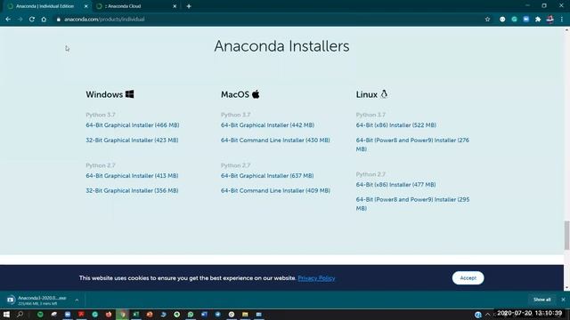
Task: Open the Chrome three-dot menu
Action: point(562,20)
